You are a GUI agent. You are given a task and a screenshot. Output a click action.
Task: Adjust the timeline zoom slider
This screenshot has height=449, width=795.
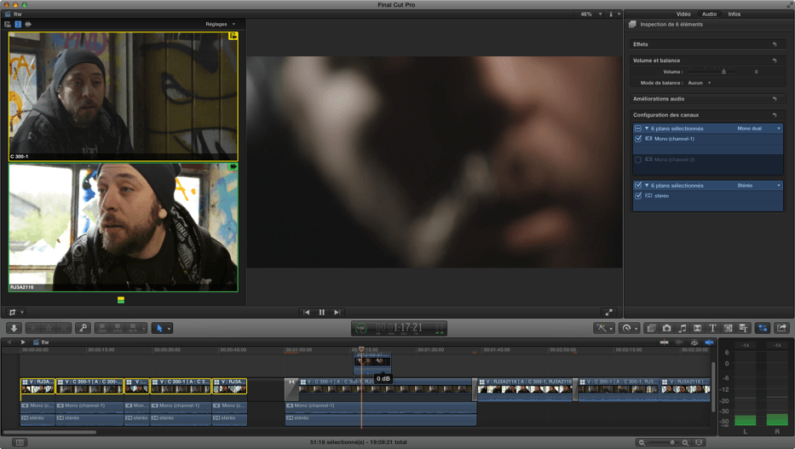point(672,442)
